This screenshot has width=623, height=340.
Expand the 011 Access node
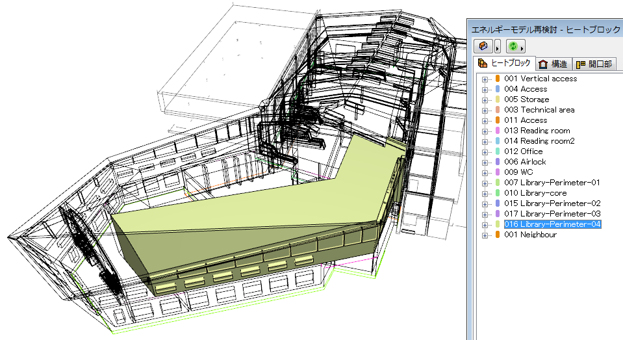485,120
